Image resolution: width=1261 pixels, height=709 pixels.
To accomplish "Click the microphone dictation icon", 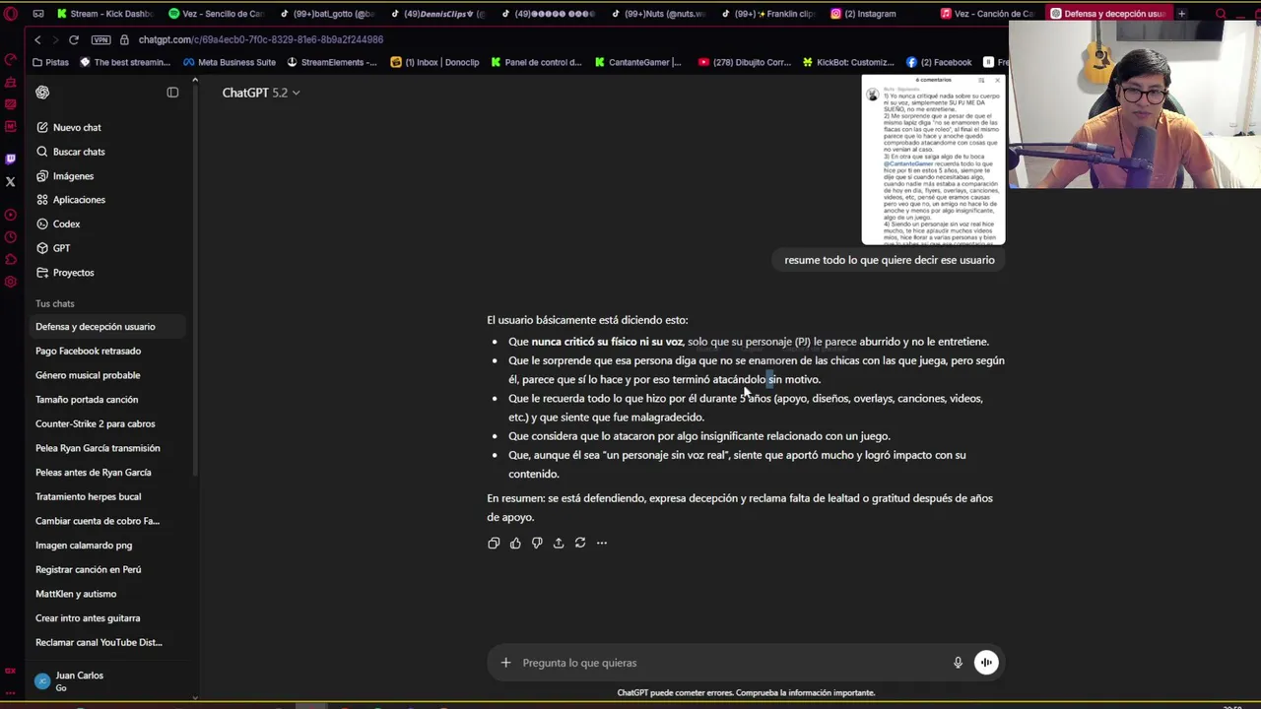I will point(958,663).
